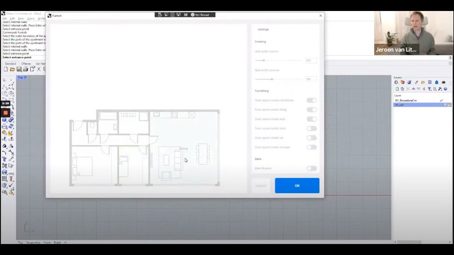Adjust the Wall width exterior slider
Image resolution: width=454 pixels, height=255 pixels.
click(x=278, y=79)
